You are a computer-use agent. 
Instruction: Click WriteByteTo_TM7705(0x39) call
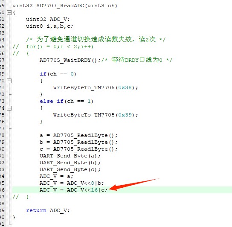tap(96, 115)
